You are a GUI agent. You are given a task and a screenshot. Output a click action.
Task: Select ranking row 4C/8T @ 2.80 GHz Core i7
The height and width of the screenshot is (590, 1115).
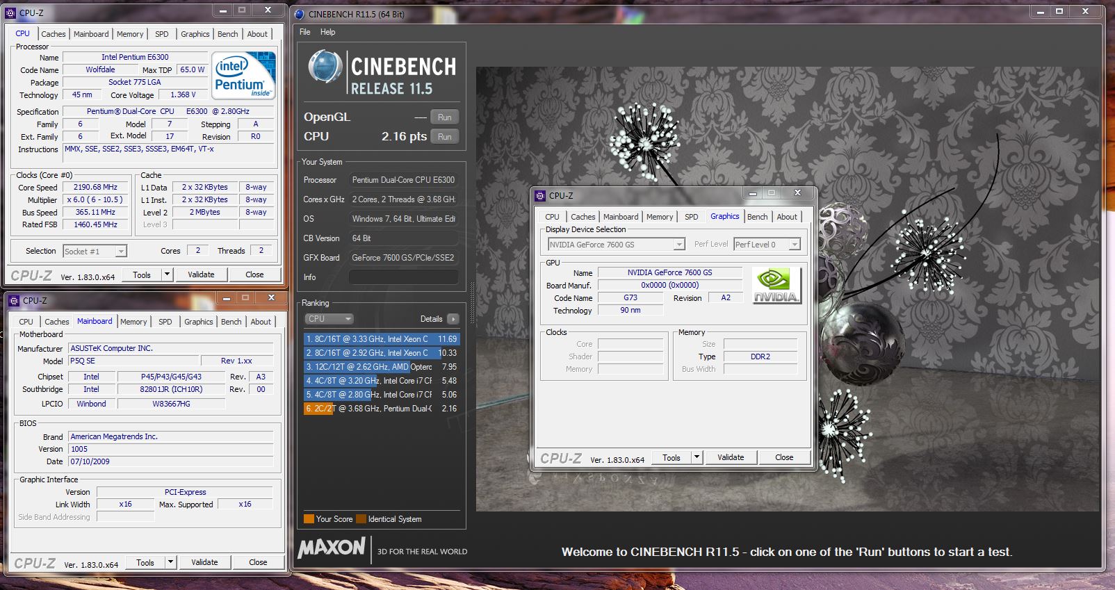(382, 395)
